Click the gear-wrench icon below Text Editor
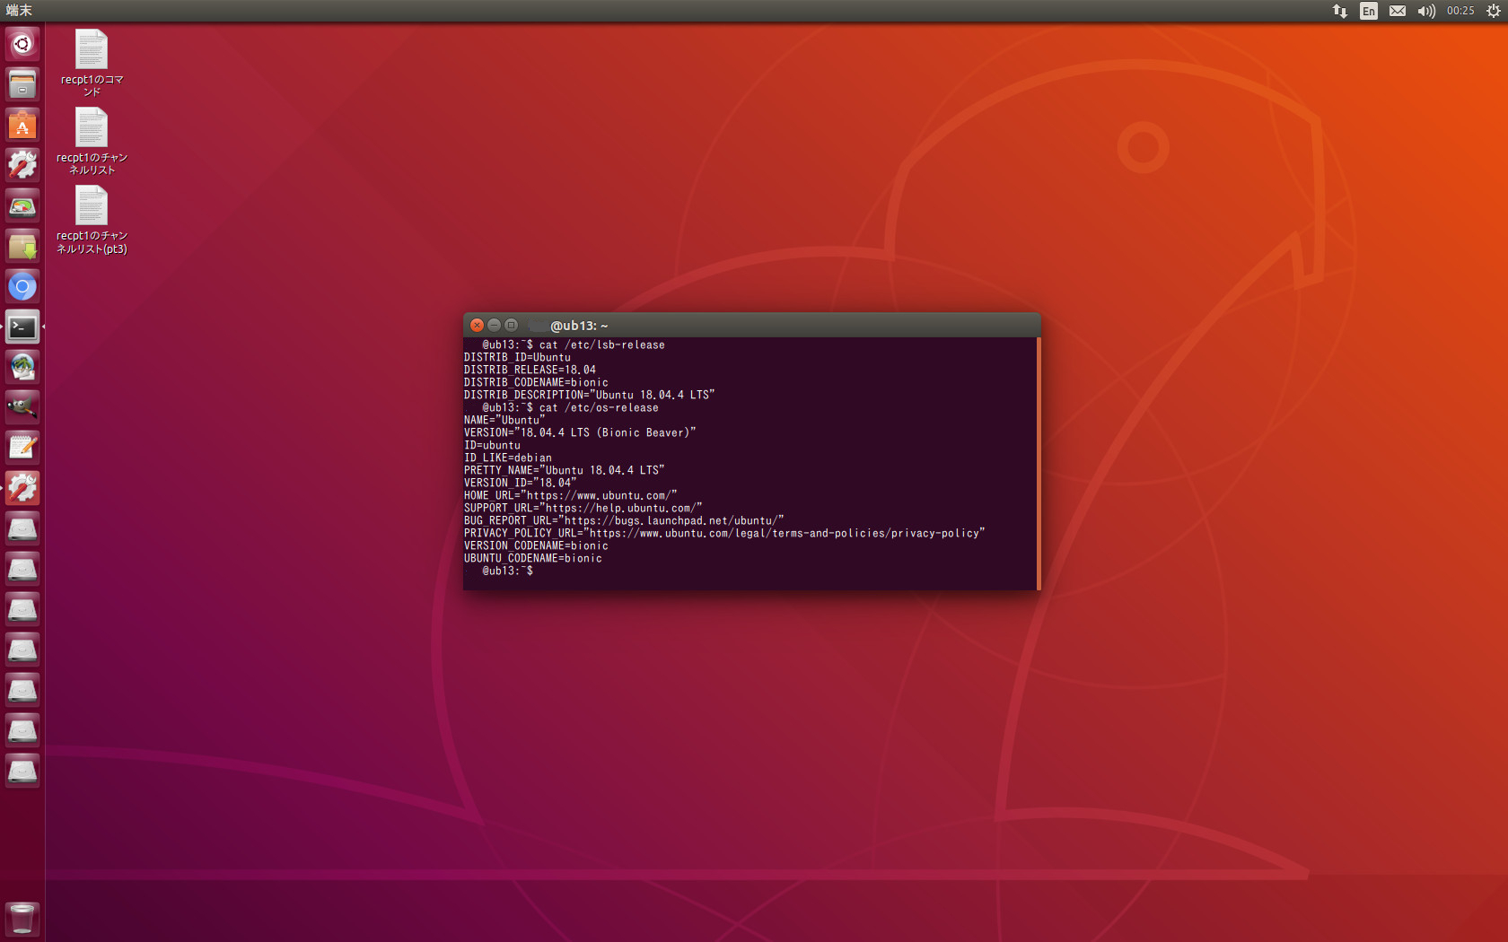Screen dimensions: 1508x942 [x=22, y=488]
